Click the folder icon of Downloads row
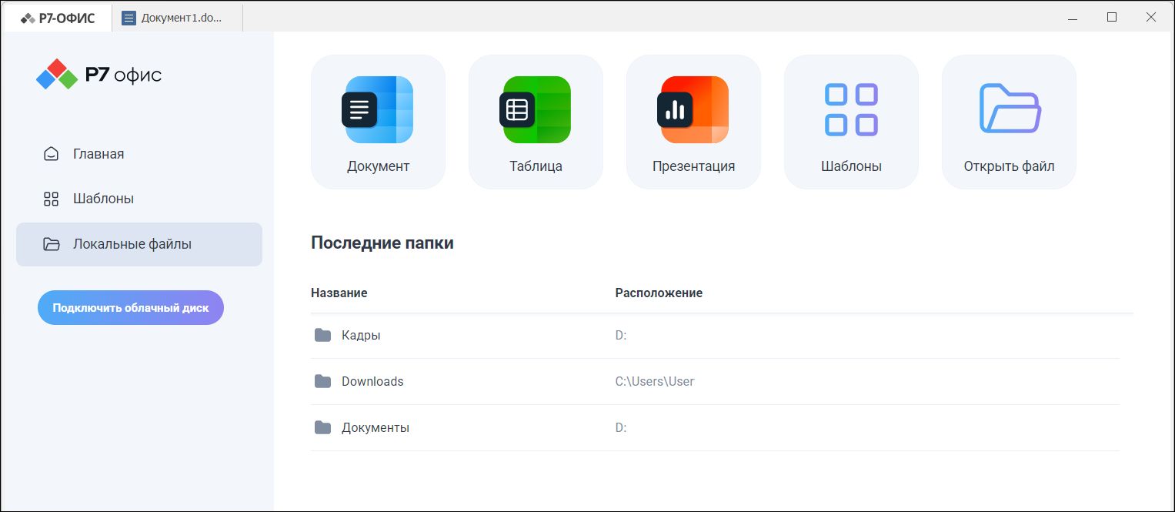The height and width of the screenshot is (512, 1175). [322, 381]
